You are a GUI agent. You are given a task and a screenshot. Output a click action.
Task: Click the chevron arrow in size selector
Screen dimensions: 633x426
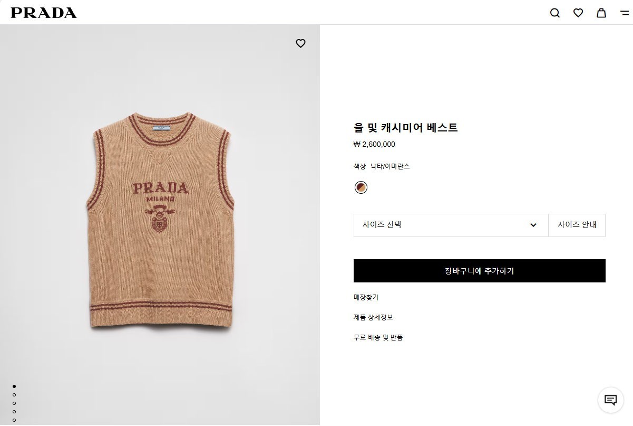click(533, 225)
